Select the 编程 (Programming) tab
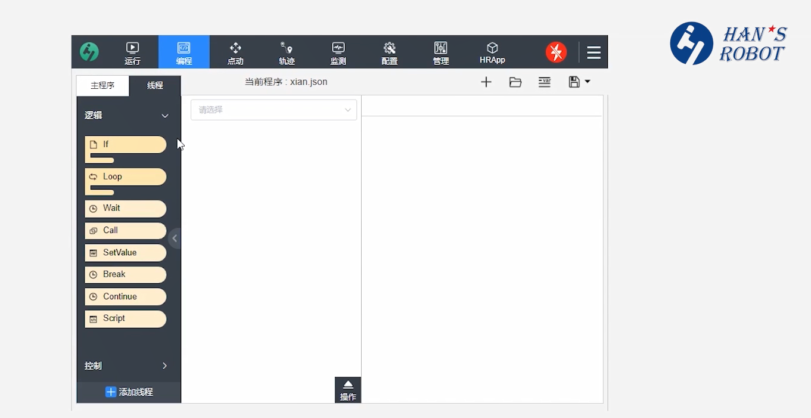The height and width of the screenshot is (418, 811). click(184, 52)
